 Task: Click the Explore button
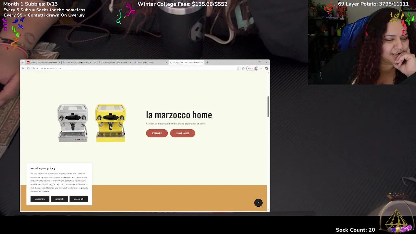point(157,133)
